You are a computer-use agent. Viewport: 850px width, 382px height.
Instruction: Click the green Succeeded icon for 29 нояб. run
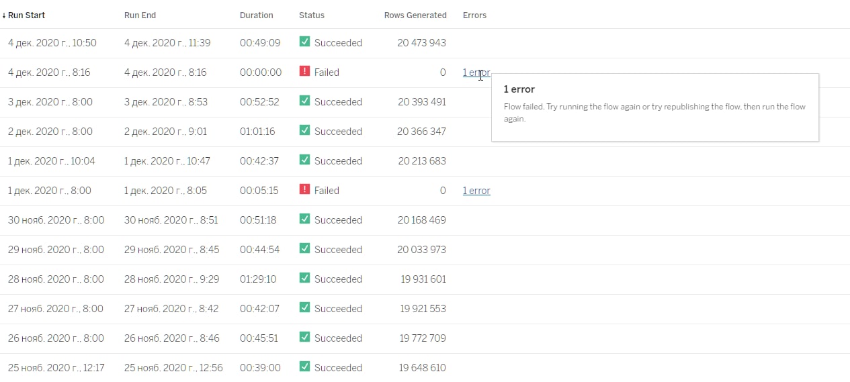pyautogui.click(x=304, y=248)
